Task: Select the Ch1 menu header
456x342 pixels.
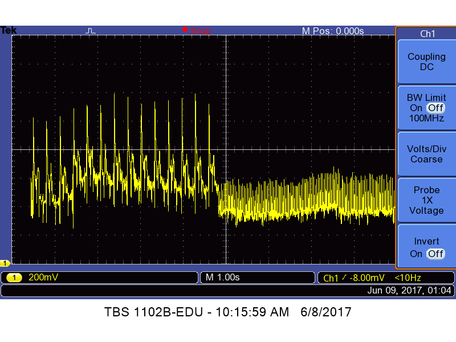Action: (427, 34)
